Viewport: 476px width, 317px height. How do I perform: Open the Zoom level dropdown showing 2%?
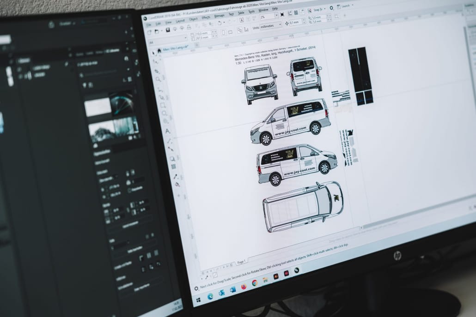click(x=269, y=16)
